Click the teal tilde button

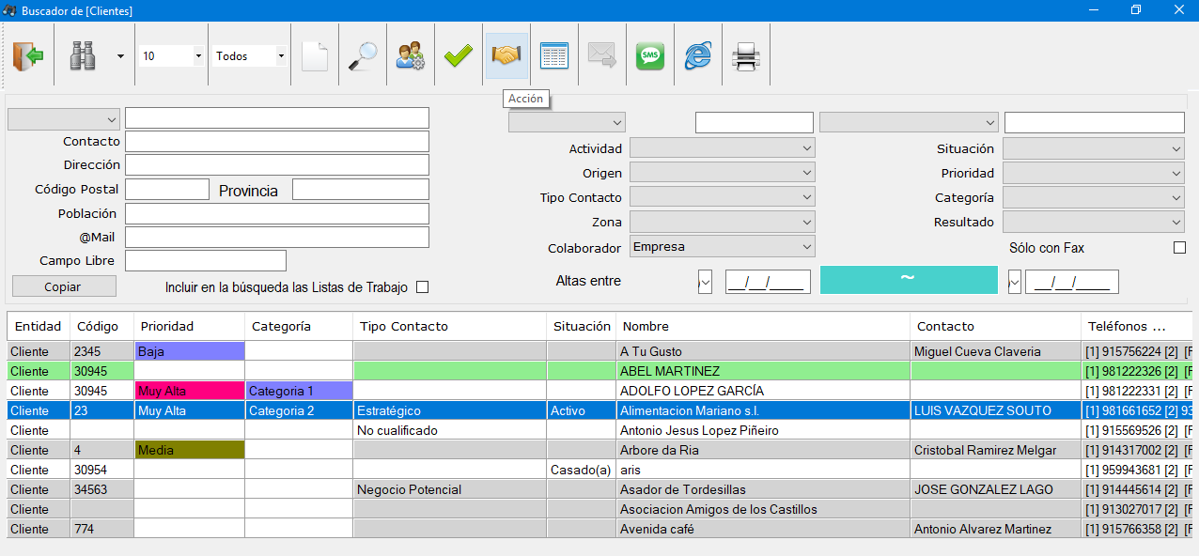point(909,280)
